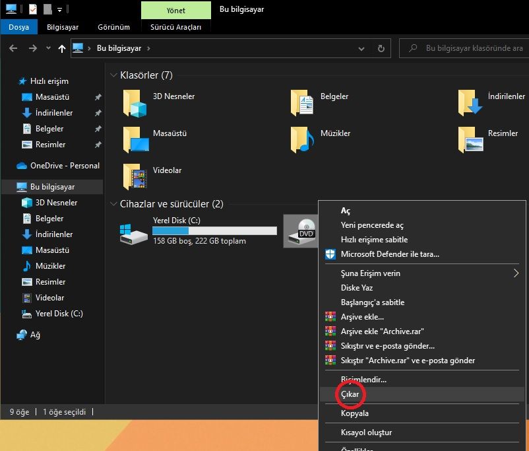The image size is (529, 451).
Task: Select the Sürücü Araçları tab
Action: point(175,27)
